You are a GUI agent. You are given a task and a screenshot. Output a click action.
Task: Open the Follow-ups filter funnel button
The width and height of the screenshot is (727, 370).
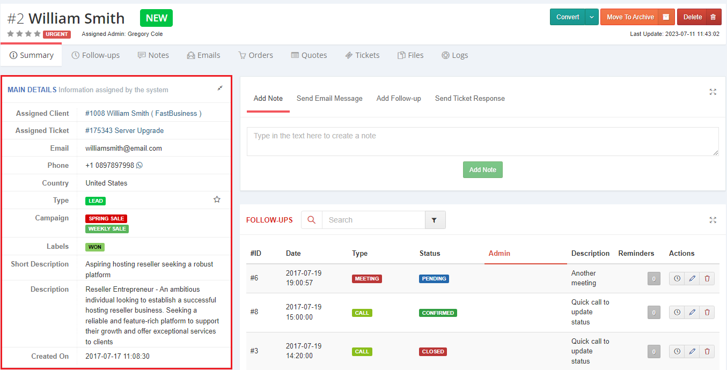[x=435, y=220]
